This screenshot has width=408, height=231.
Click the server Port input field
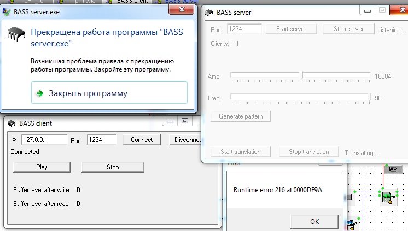click(x=244, y=29)
